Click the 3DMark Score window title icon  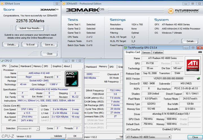tap(2, 3)
